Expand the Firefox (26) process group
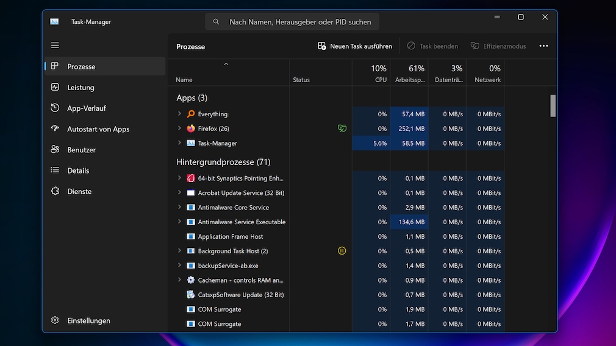The width and height of the screenshot is (616, 346). click(179, 129)
